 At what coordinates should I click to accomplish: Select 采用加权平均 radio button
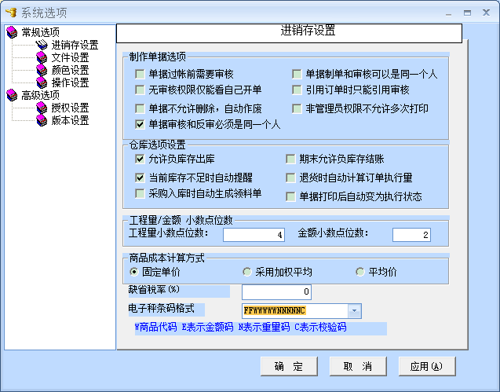[247, 272]
